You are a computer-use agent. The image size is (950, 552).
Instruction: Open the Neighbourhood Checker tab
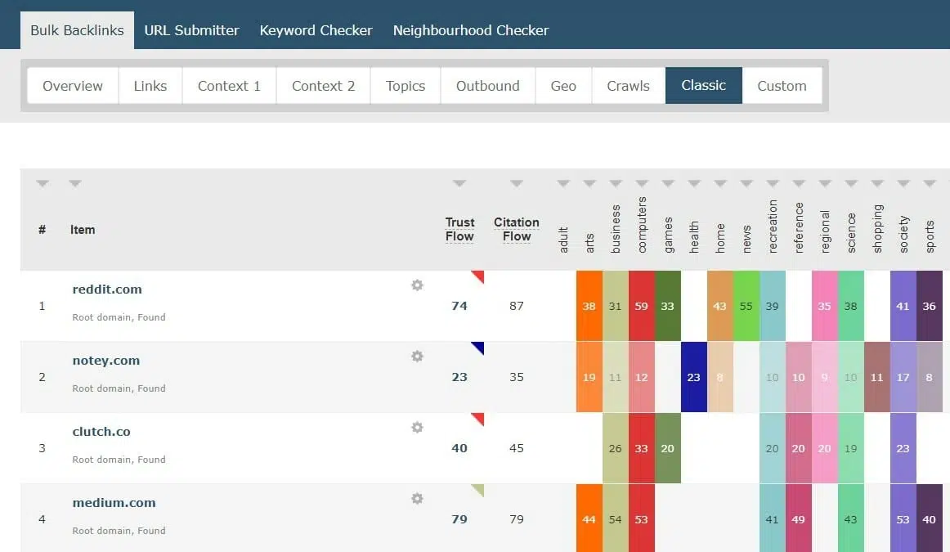[471, 30]
